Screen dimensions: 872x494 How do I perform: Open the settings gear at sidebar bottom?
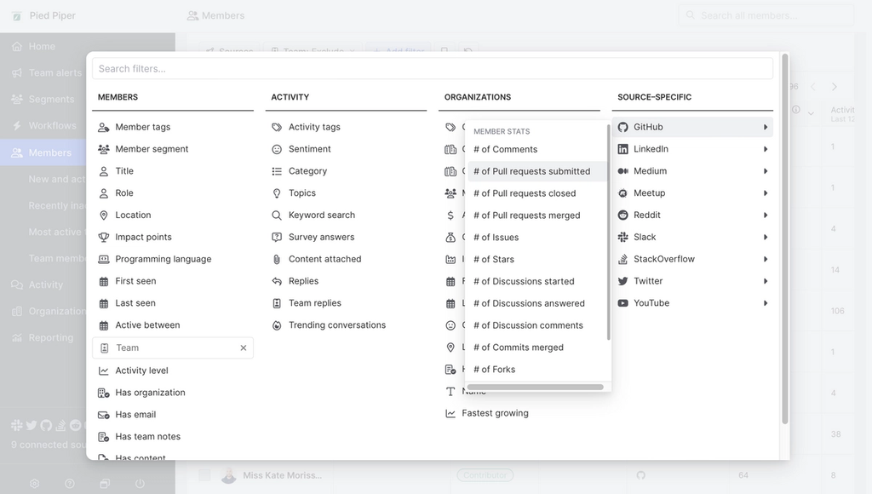pyautogui.click(x=32, y=483)
